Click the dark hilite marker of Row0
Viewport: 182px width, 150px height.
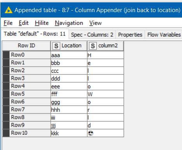[x=6, y=55]
